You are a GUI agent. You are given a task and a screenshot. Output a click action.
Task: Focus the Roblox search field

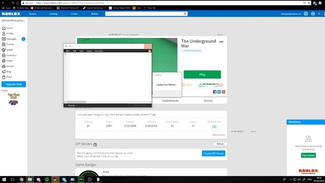144,14
